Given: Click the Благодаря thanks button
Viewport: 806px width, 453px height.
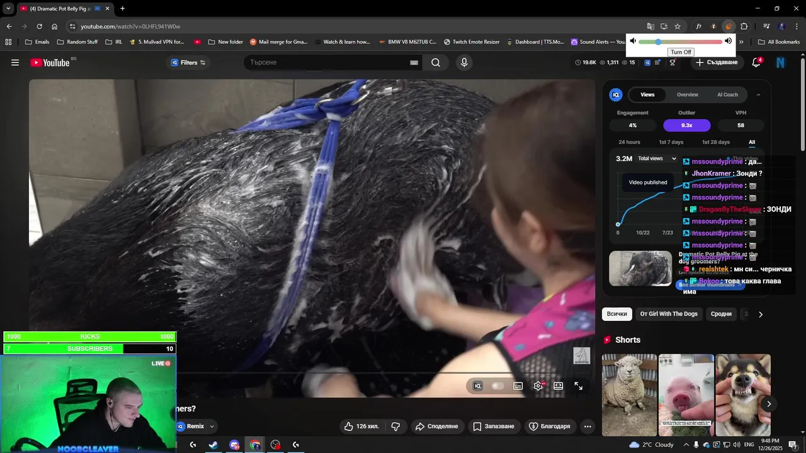Looking at the screenshot, I should click(x=549, y=426).
